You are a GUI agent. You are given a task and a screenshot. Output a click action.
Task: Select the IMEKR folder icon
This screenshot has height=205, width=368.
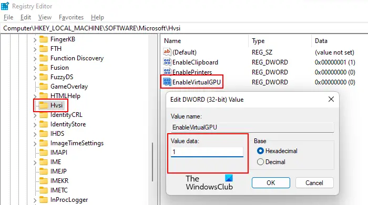pyautogui.click(x=44, y=181)
